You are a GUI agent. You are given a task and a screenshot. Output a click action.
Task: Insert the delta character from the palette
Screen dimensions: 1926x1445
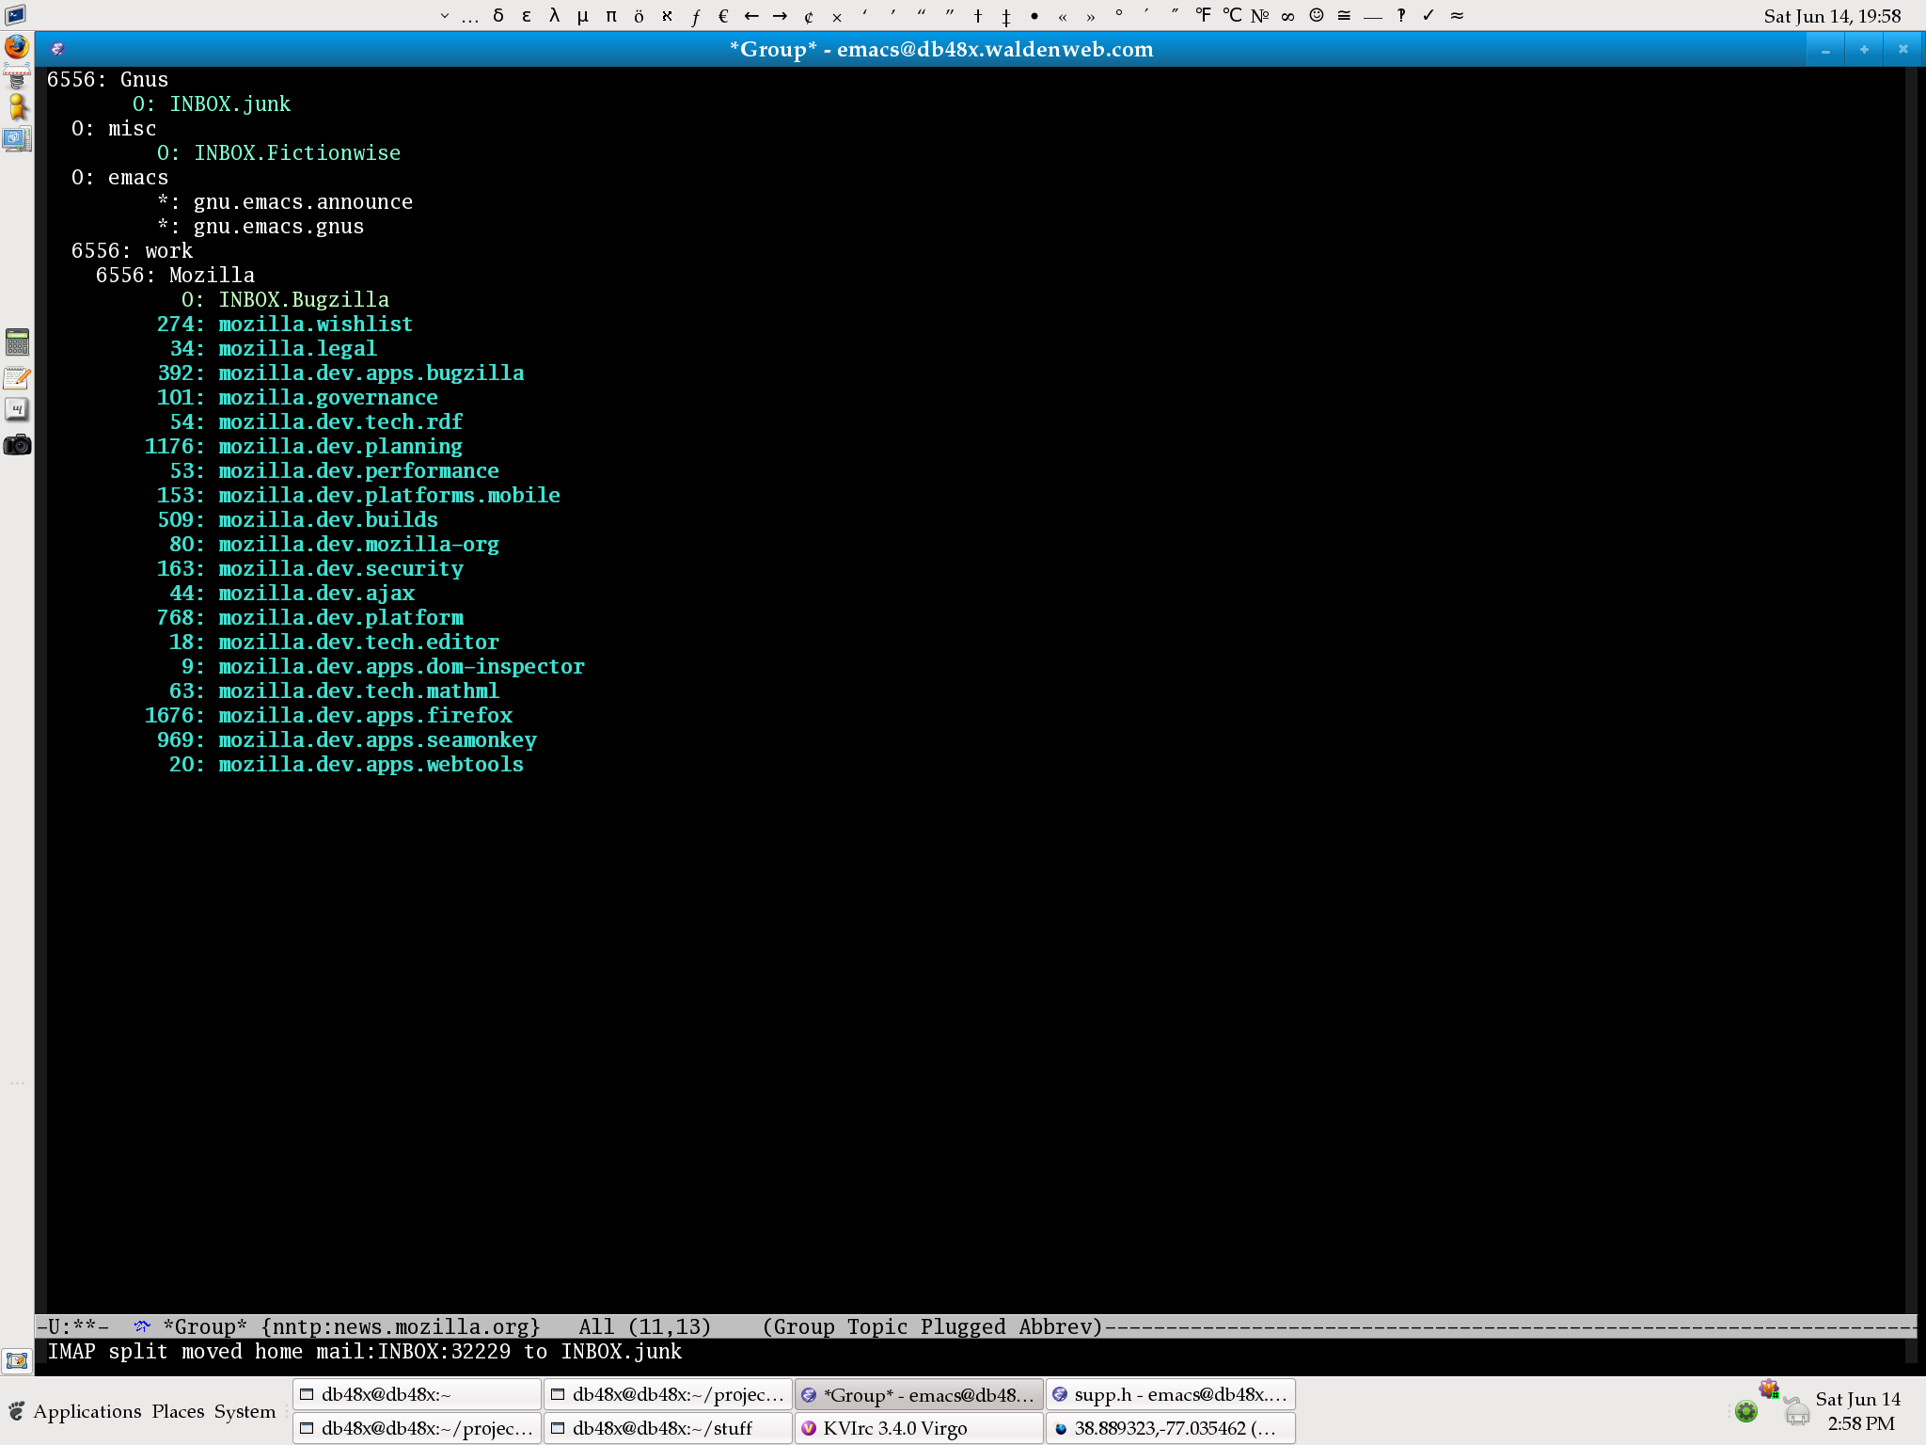coord(498,15)
